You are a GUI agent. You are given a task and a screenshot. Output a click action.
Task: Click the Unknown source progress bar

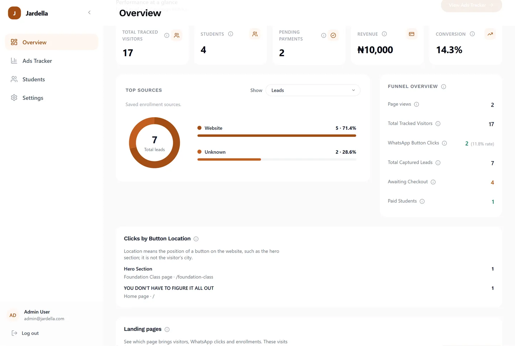[277, 159]
